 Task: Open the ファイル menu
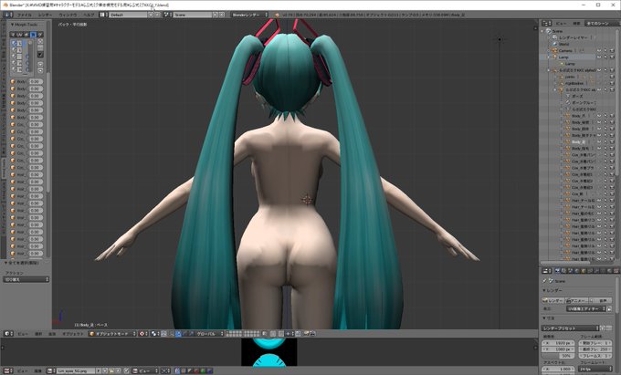[24, 15]
